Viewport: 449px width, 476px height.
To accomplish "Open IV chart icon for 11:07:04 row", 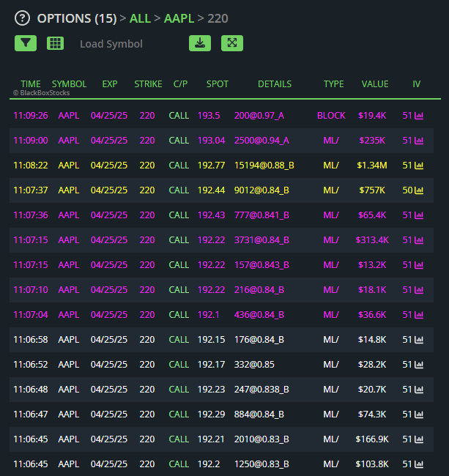I will point(419,315).
